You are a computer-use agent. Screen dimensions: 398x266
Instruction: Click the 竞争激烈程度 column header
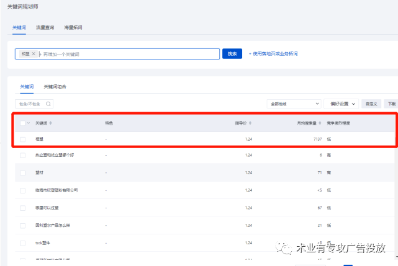pos(338,123)
